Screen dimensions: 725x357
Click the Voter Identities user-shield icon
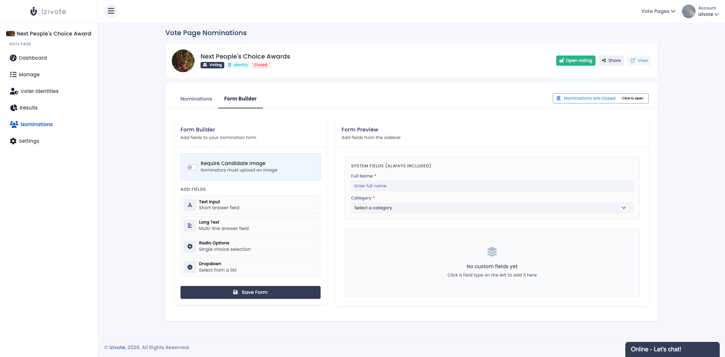coord(14,91)
